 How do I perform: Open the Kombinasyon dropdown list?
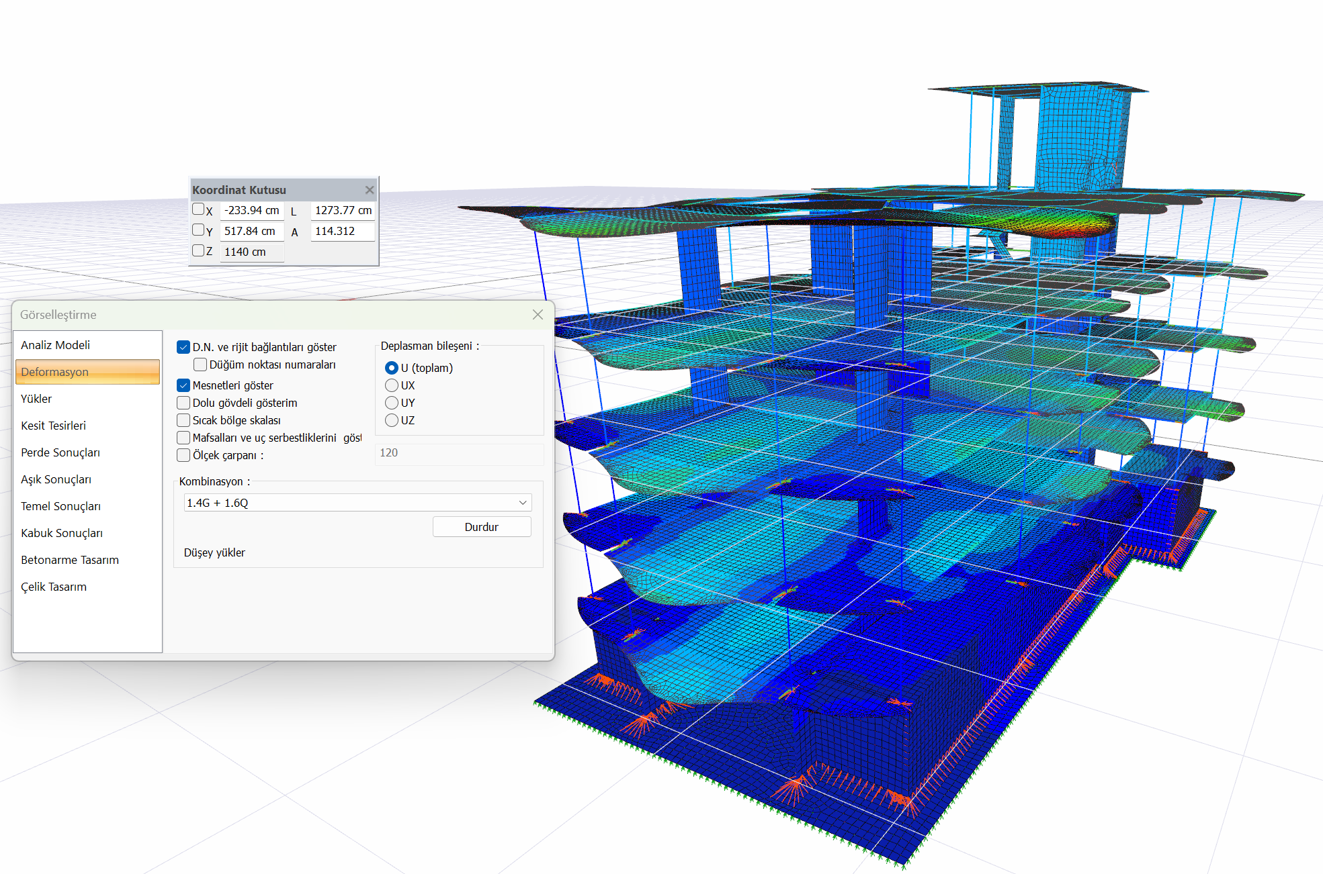click(522, 503)
